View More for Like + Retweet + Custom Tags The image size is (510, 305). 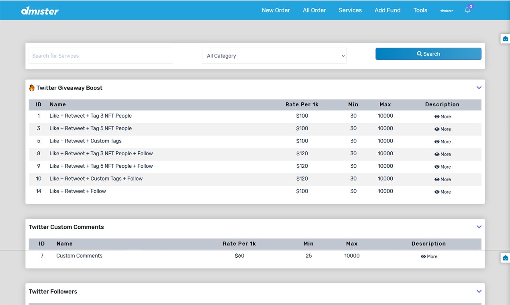pyautogui.click(x=443, y=142)
